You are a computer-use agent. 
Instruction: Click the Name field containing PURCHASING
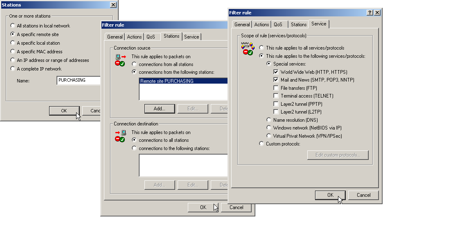(x=78, y=80)
